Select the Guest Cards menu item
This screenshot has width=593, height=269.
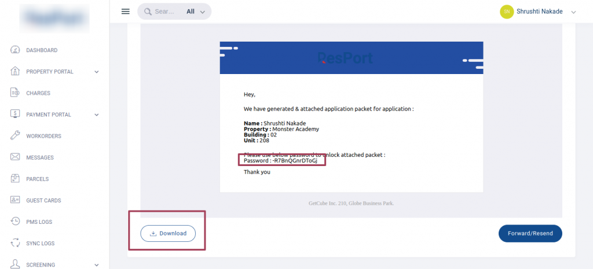tap(43, 200)
